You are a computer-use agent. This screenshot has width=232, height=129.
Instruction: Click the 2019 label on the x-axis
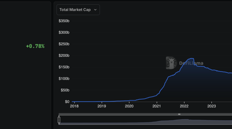point(101,106)
